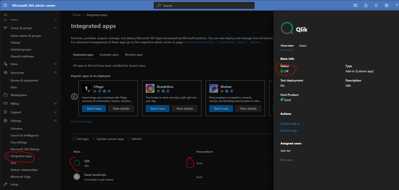Viewport: 399px width, 190px height.
Task: Click Upload custom apps
Action: [x=108, y=139]
